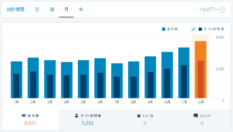Select the highlighted orange 12月 bar
233x132 pixels.
[201, 70]
